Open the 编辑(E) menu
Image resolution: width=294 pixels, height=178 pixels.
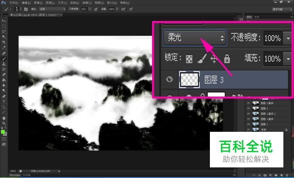tap(26, 3)
